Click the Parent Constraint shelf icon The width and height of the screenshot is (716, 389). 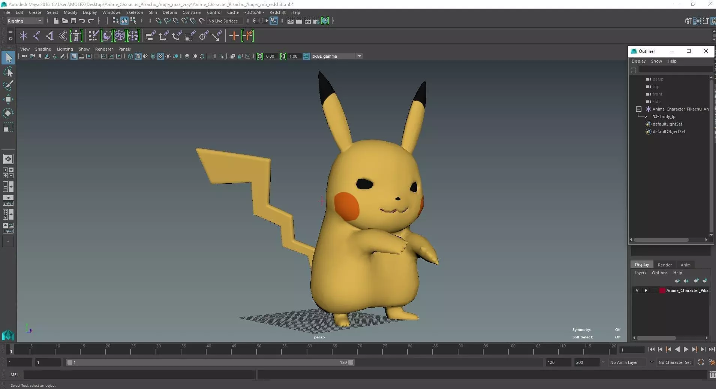(151, 36)
